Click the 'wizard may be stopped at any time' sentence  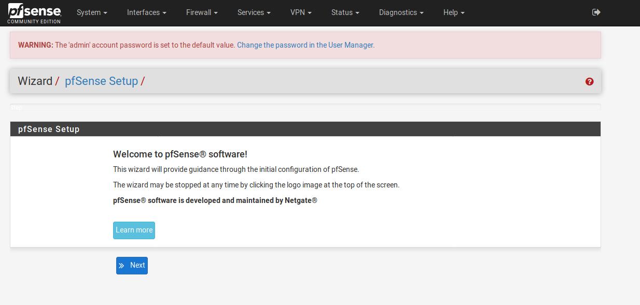[x=256, y=185]
